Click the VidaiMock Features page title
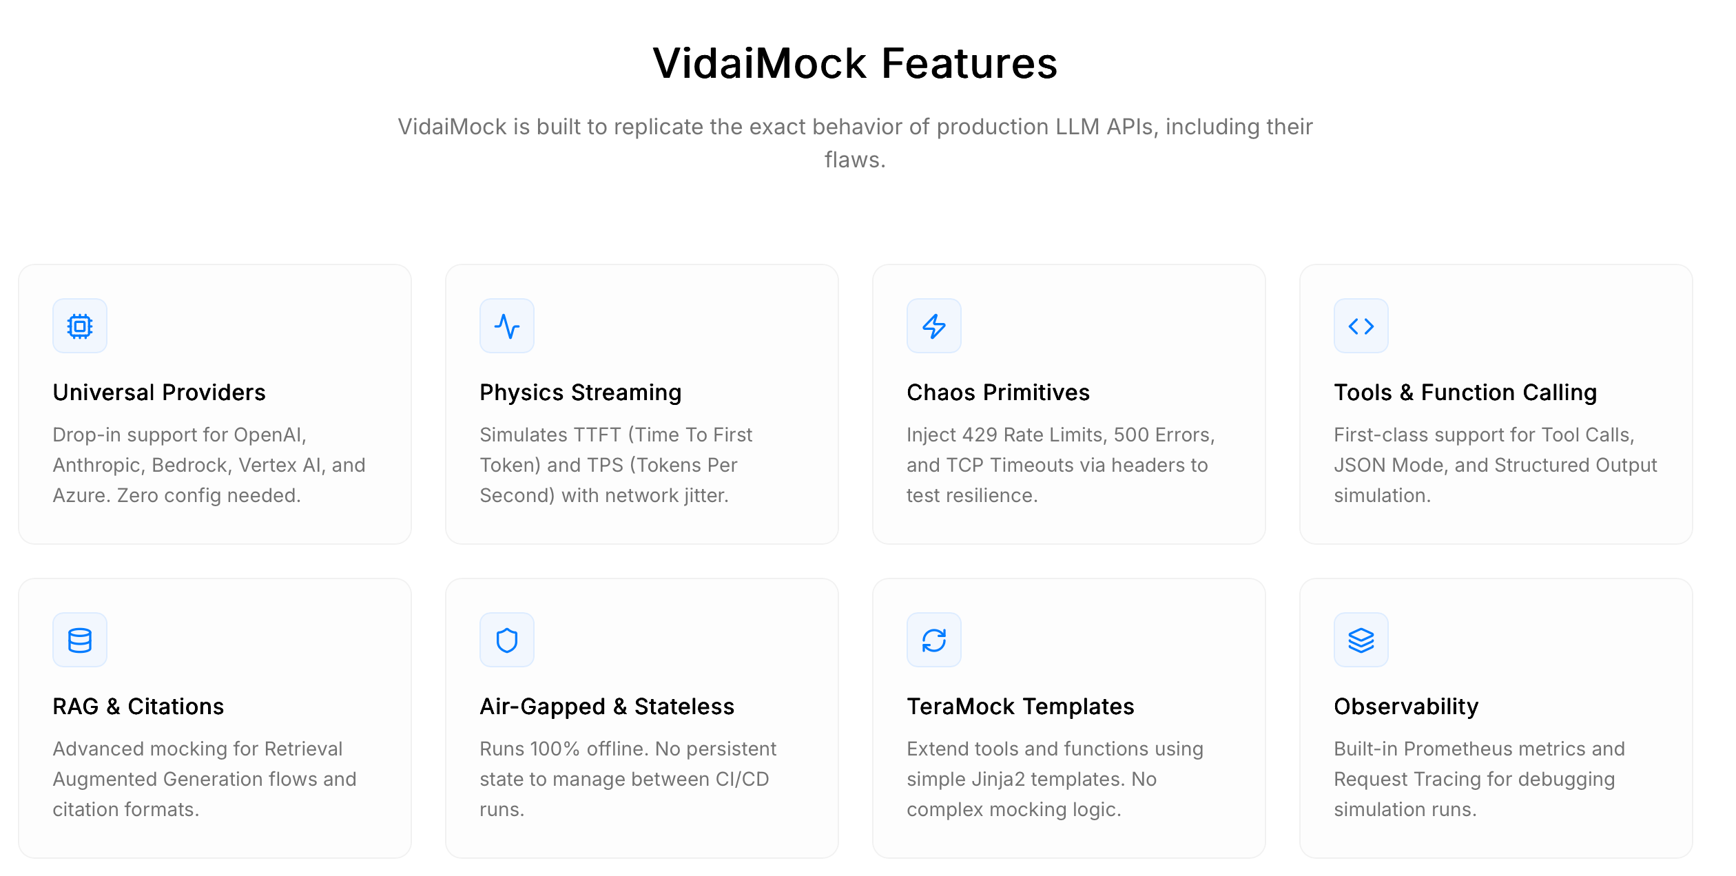Image resolution: width=1736 pixels, height=876 pixels. (854, 64)
